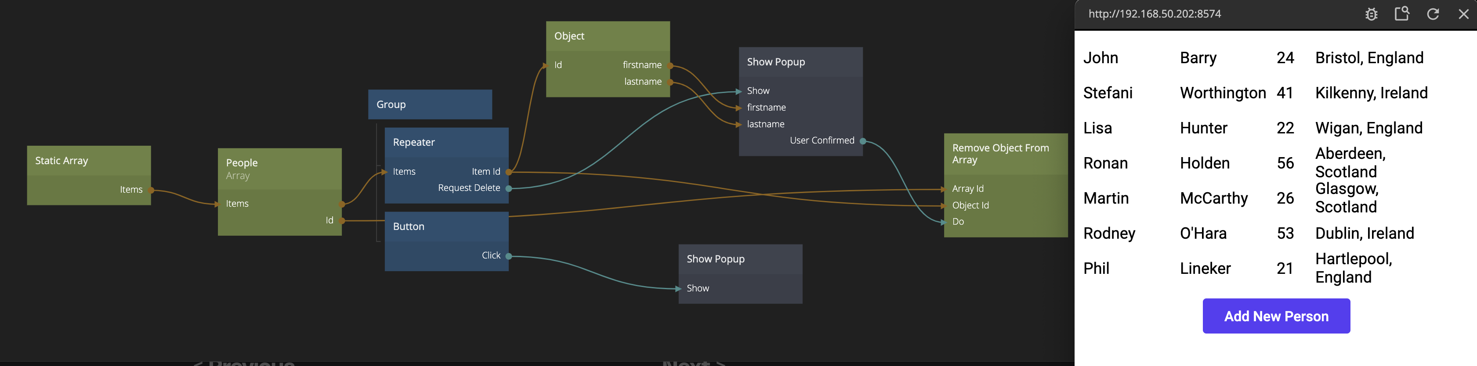Reload the preview with the refresh icon
This screenshot has height=366, width=1477.
point(1432,14)
